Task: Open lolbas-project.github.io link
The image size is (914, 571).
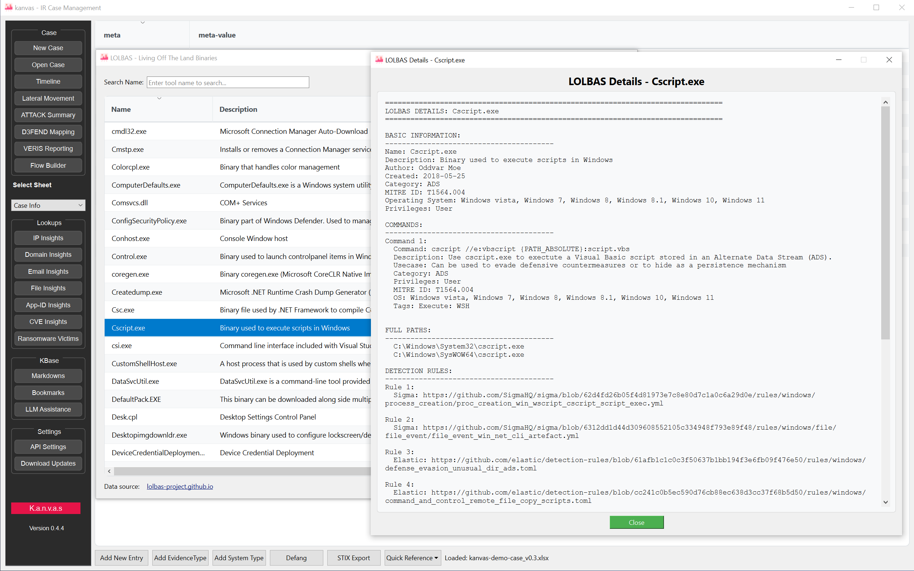Action: (180, 486)
